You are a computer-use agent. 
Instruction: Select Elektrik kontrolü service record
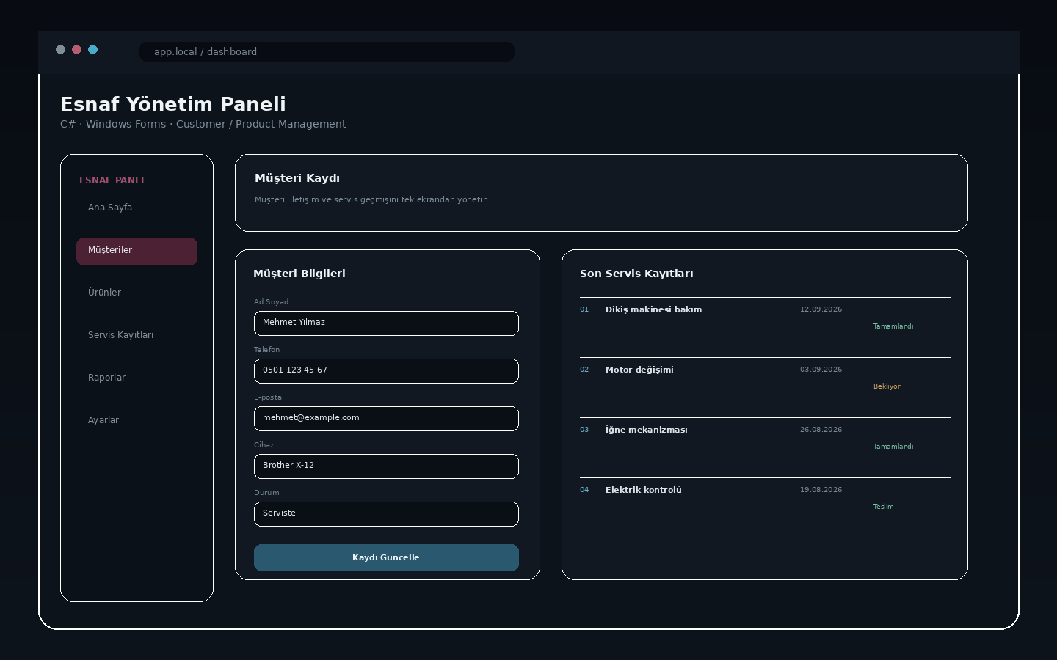(643, 490)
